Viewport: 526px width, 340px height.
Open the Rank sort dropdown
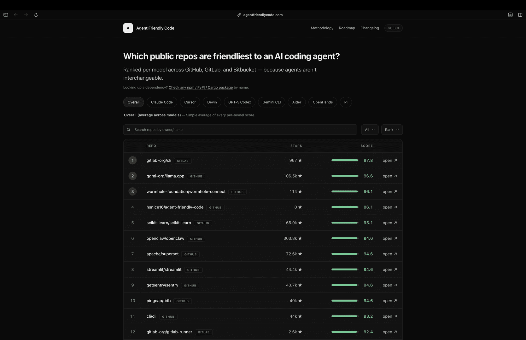tap(392, 130)
